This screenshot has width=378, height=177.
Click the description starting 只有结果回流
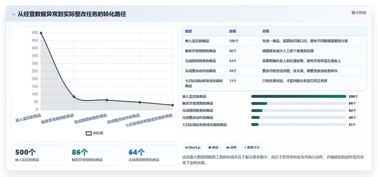coord(295,81)
